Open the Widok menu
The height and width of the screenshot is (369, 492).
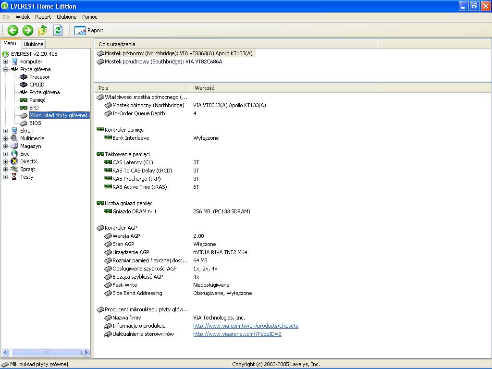23,17
